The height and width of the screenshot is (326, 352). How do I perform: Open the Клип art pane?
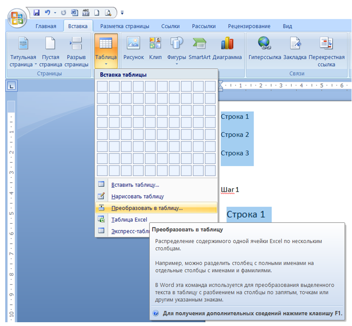[x=155, y=49]
